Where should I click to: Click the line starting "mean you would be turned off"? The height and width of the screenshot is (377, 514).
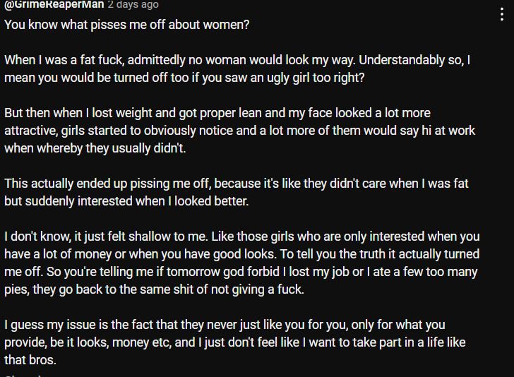tap(184, 78)
